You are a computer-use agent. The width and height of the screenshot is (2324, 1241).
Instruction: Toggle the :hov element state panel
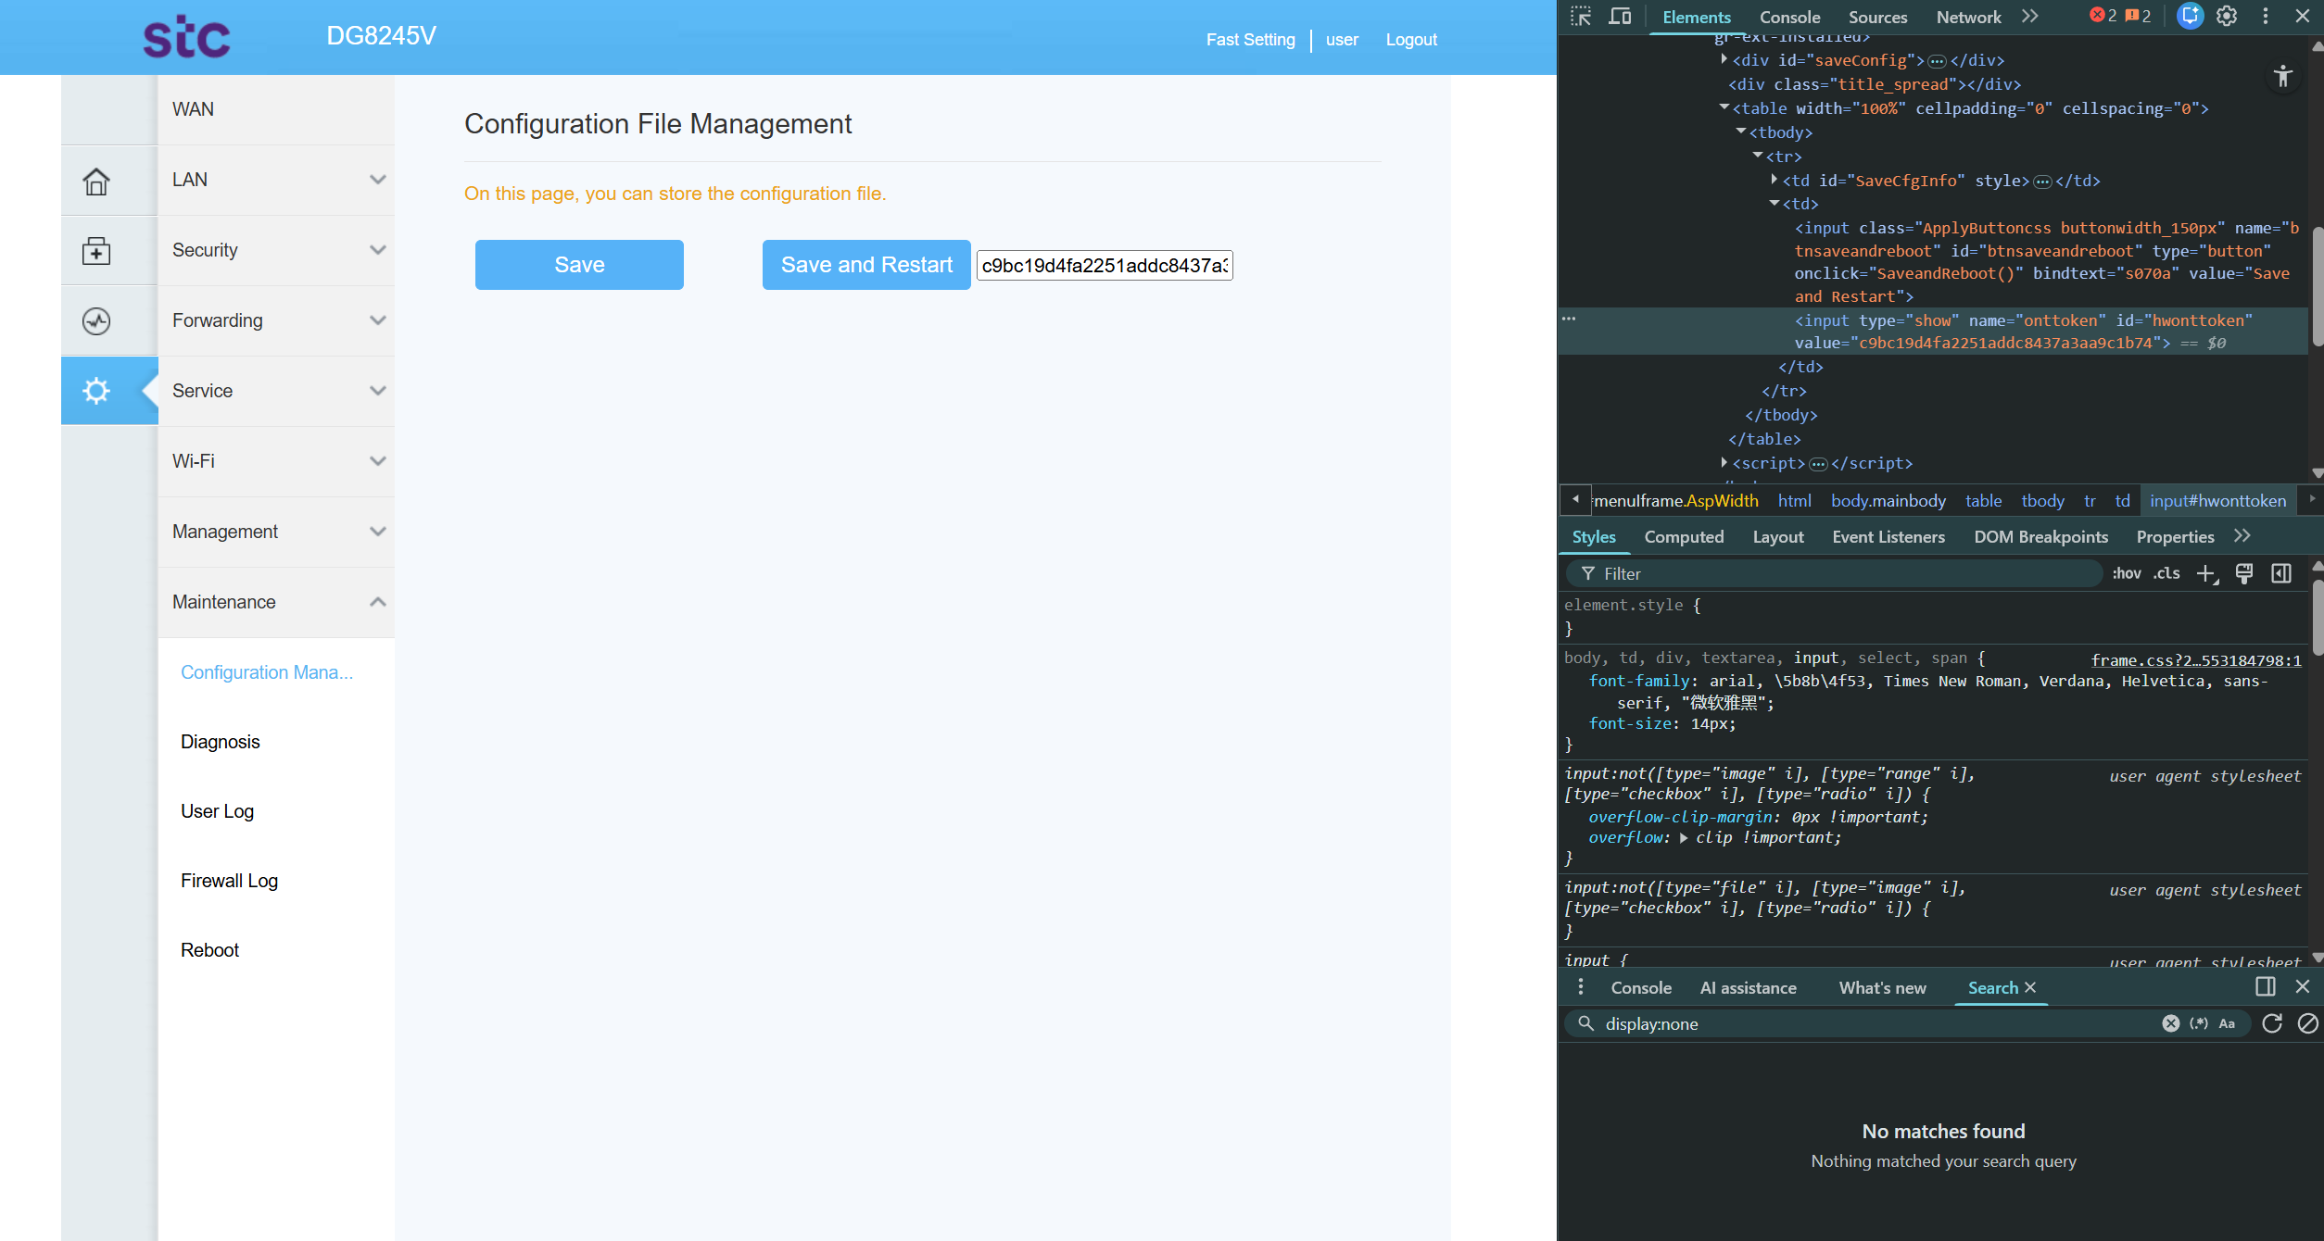pyautogui.click(x=2127, y=574)
